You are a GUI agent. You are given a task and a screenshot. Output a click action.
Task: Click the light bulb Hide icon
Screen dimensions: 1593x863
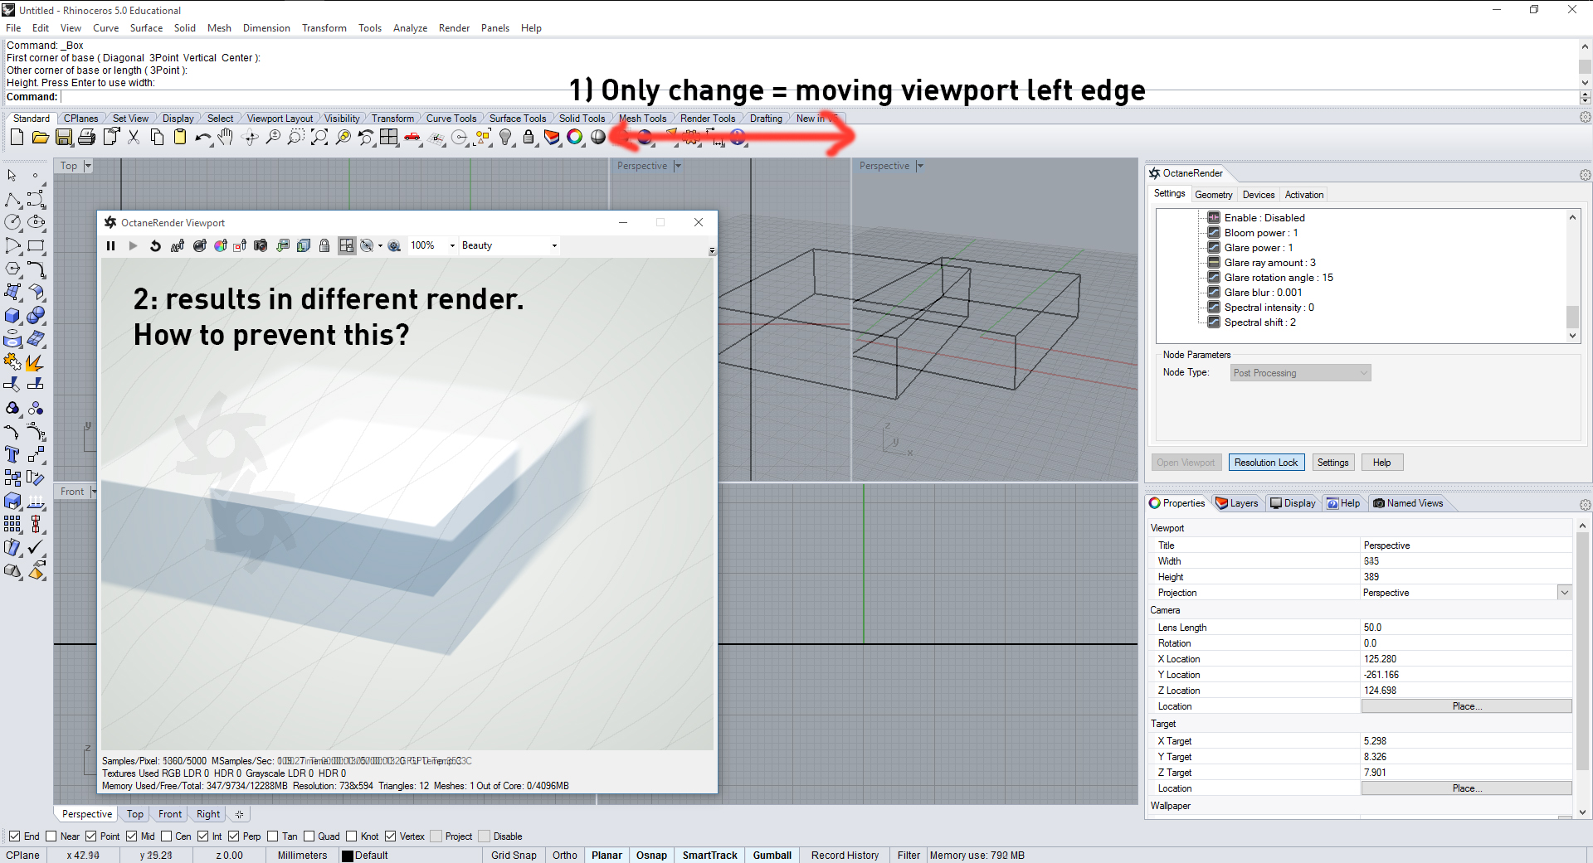pyautogui.click(x=505, y=138)
